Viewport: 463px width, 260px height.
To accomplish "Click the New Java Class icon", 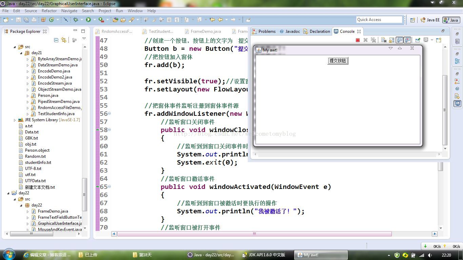I will pos(52,20).
